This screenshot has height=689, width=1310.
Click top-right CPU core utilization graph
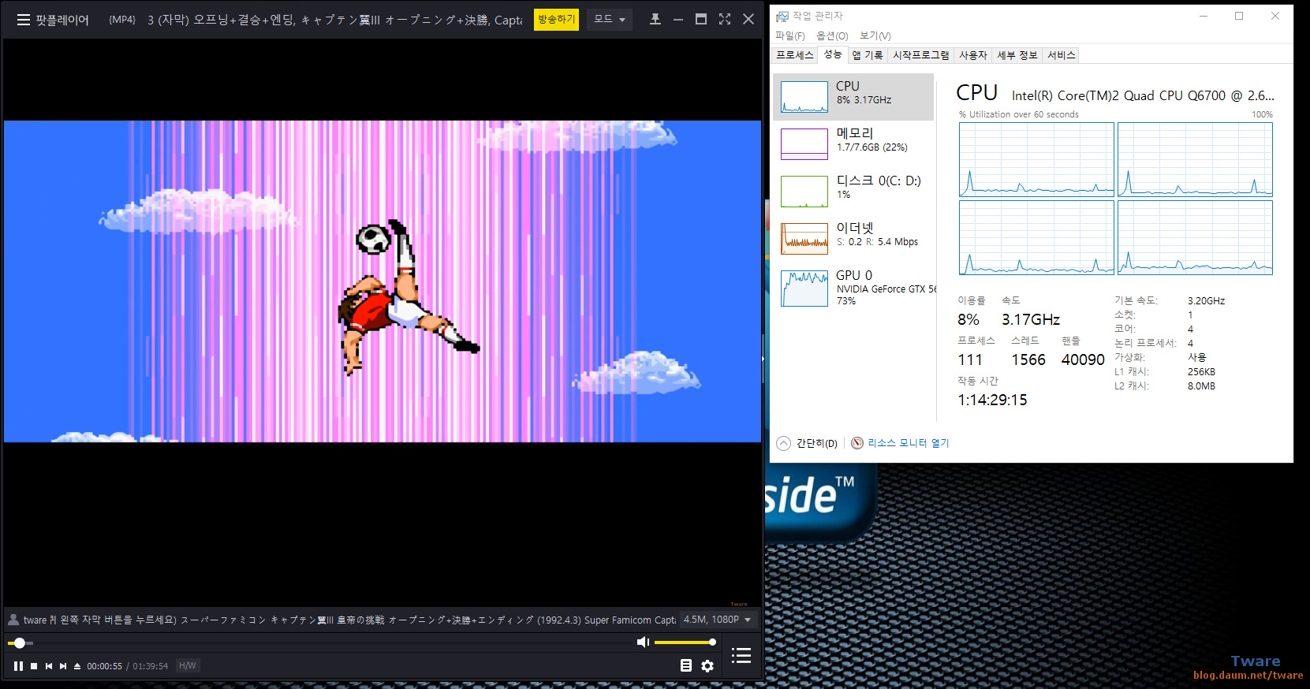click(1195, 159)
